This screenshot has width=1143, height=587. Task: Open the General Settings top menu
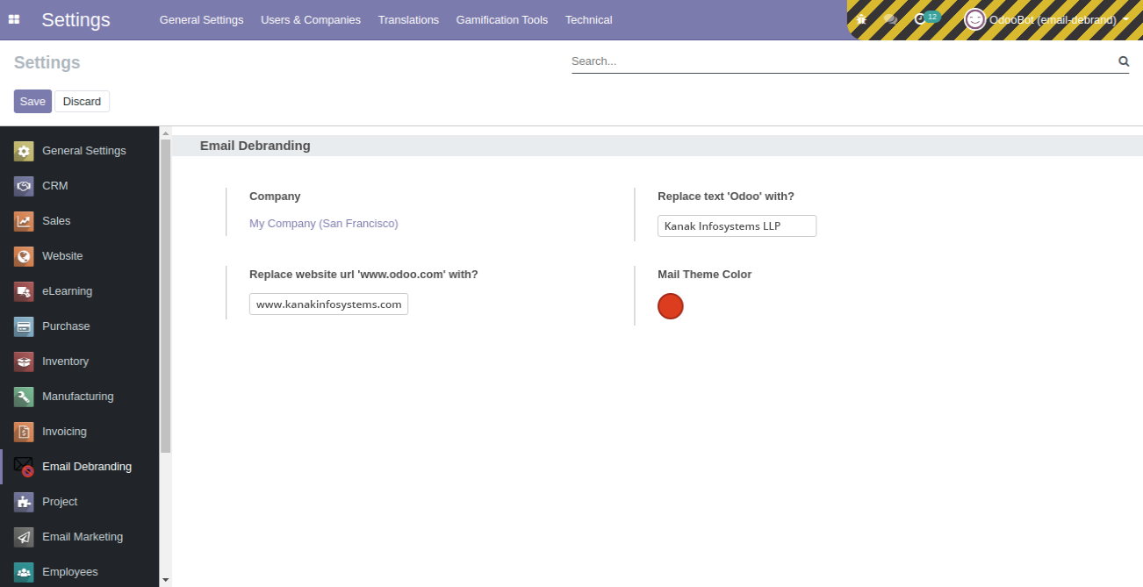pos(201,19)
